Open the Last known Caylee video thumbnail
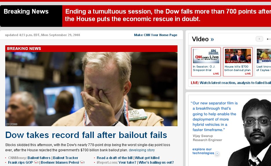 click(263, 62)
